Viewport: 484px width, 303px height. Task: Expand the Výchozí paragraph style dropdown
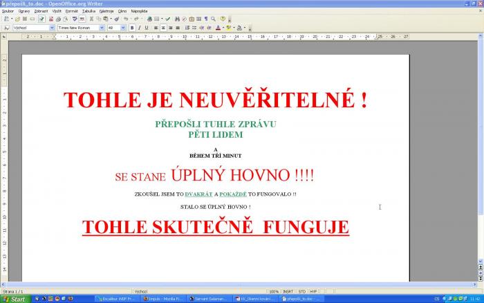[51, 28]
